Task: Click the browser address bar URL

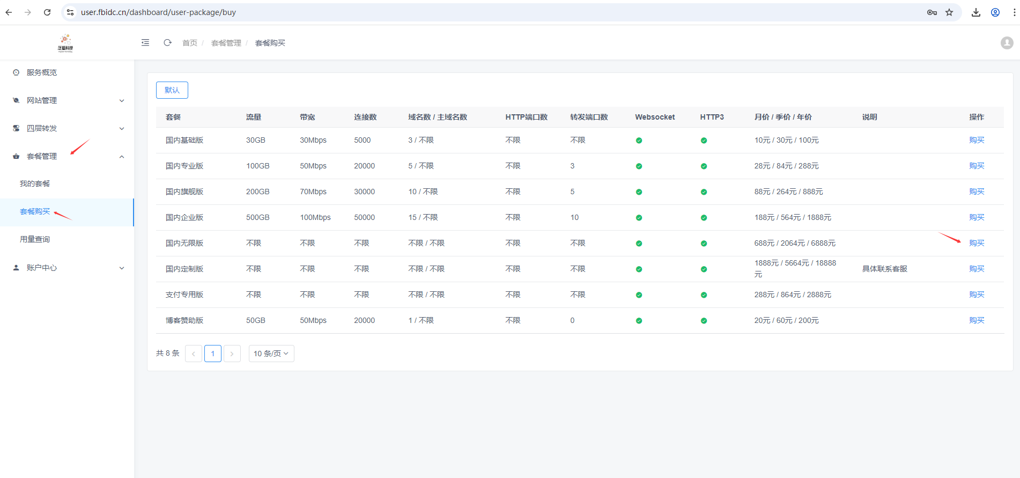Action: [158, 12]
